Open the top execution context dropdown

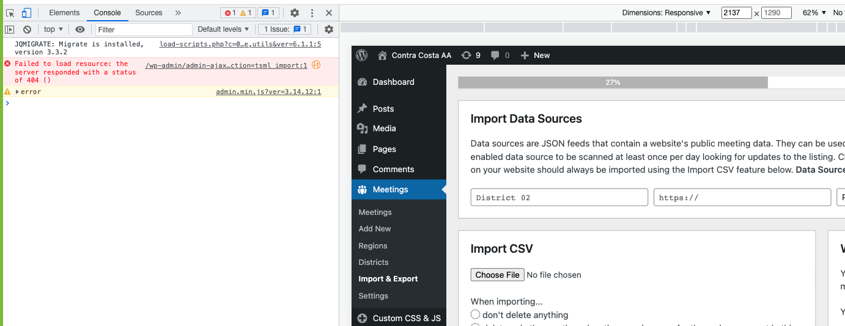(53, 29)
